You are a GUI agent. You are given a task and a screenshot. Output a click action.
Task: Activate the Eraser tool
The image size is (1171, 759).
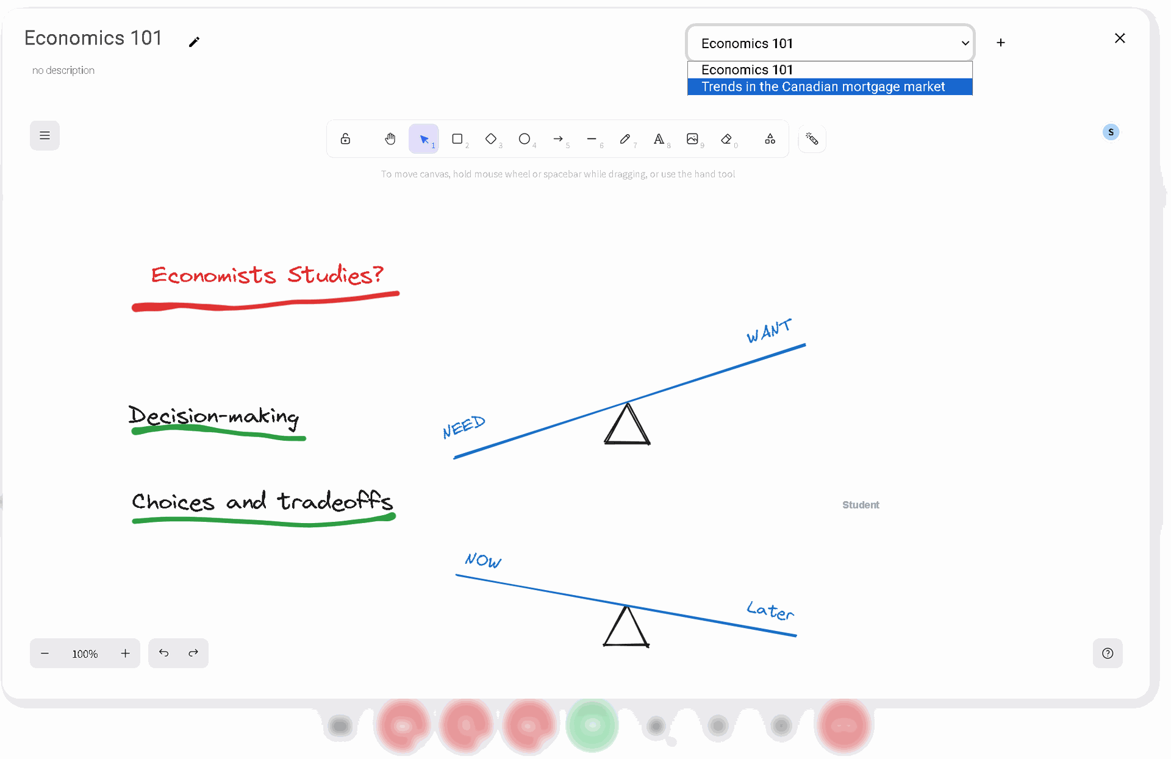click(x=726, y=139)
